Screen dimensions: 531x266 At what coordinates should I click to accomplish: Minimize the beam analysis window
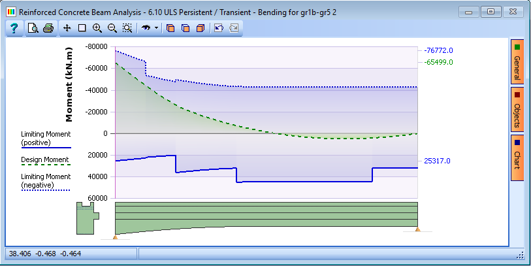click(x=469, y=12)
